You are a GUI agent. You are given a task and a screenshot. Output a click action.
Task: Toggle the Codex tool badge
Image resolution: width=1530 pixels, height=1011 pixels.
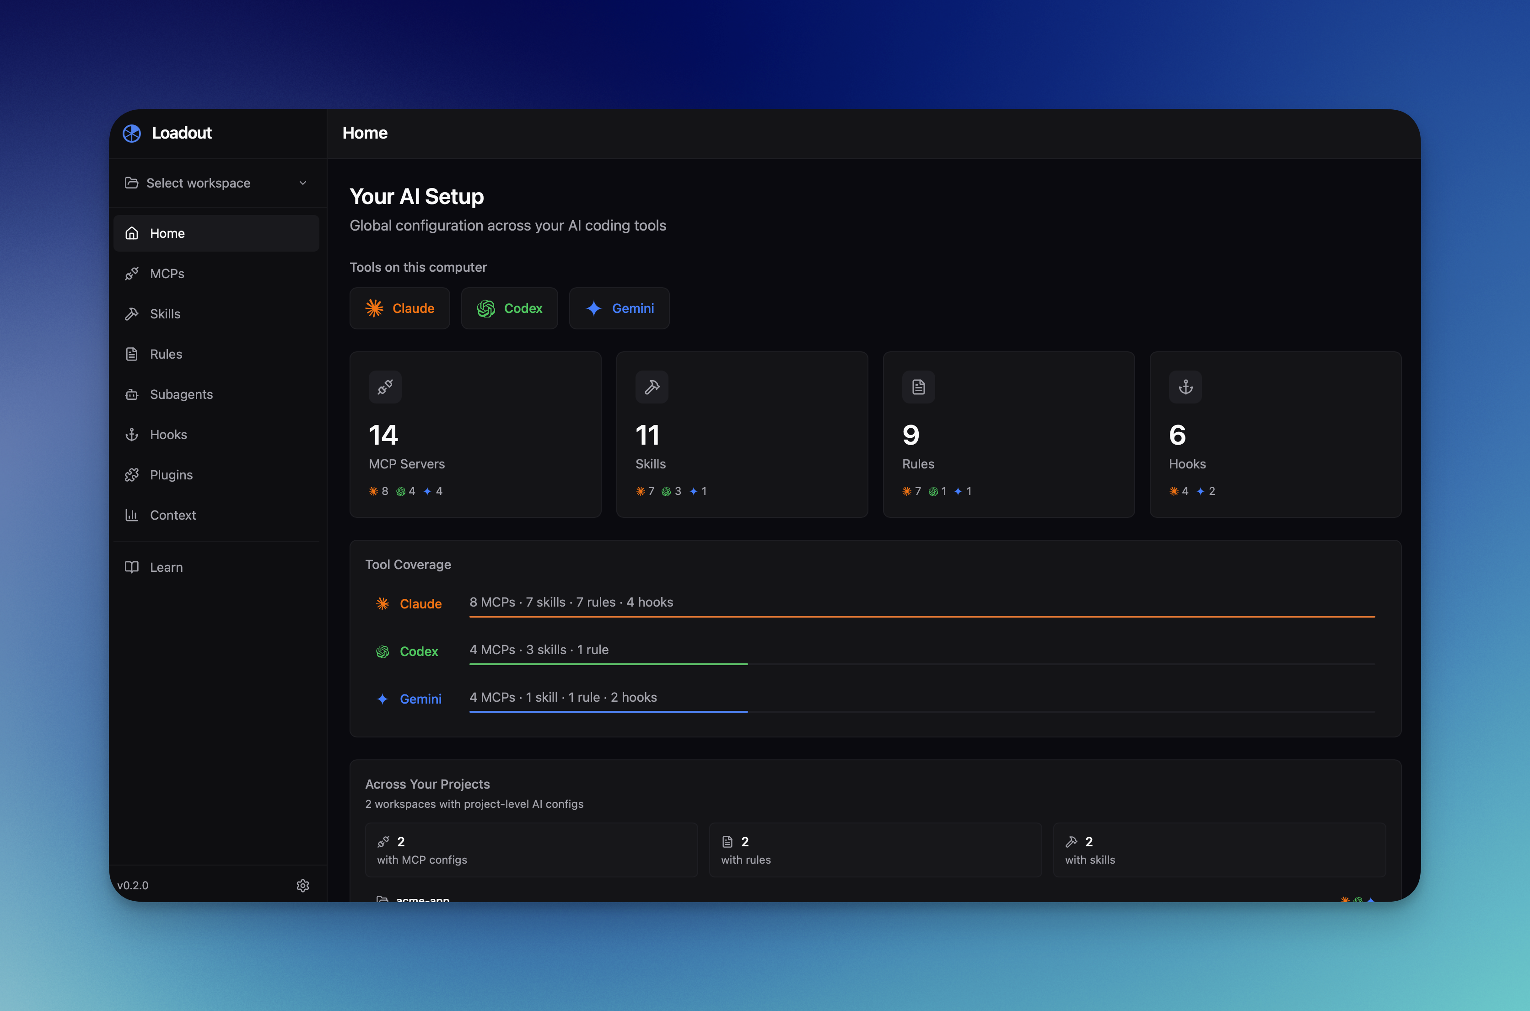(509, 308)
